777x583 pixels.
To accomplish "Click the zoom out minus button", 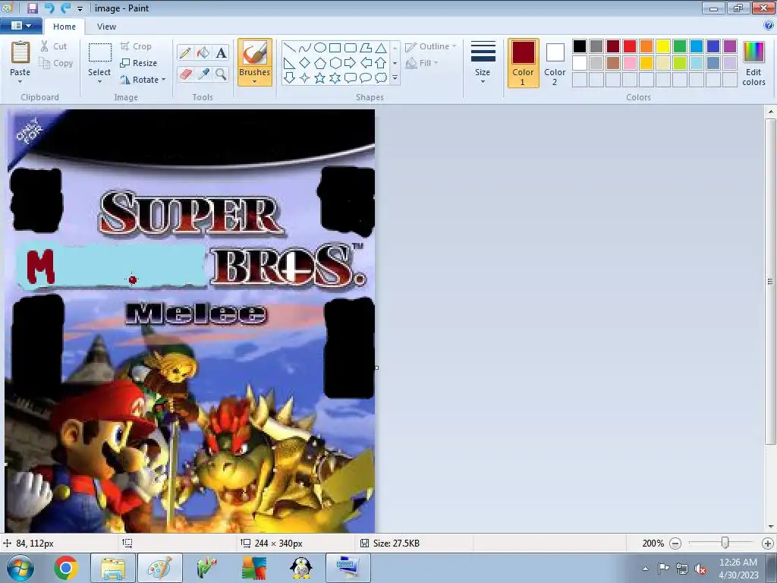I will point(675,544).
